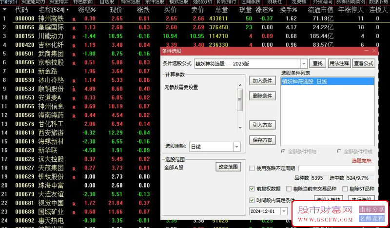This screenshot has width=390, height=228.
Task: Click R margin marker for 神州信息
Action: (x=74, y=107)
